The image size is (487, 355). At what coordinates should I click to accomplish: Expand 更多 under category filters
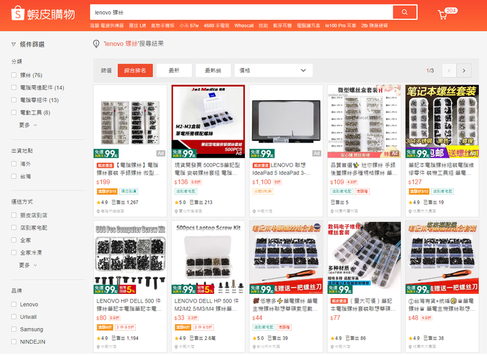click(28, 125)
